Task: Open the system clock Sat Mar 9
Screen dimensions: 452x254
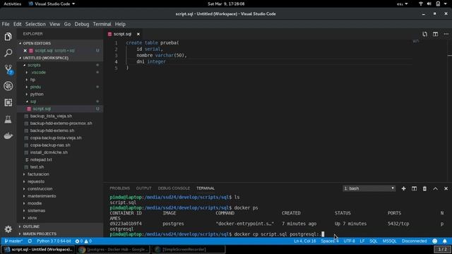Action: (226, 4)
